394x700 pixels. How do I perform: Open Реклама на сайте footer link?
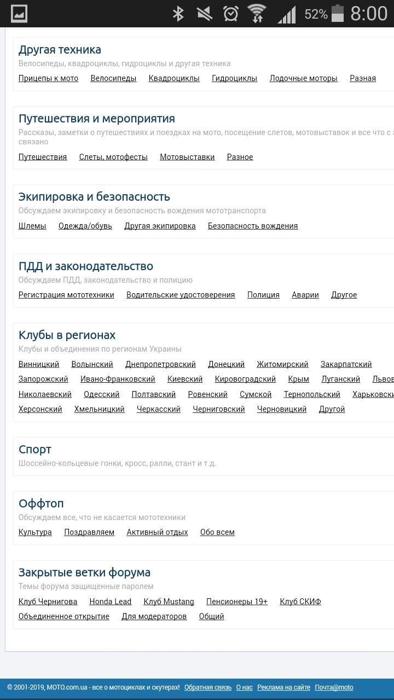(x=283, y=687)
